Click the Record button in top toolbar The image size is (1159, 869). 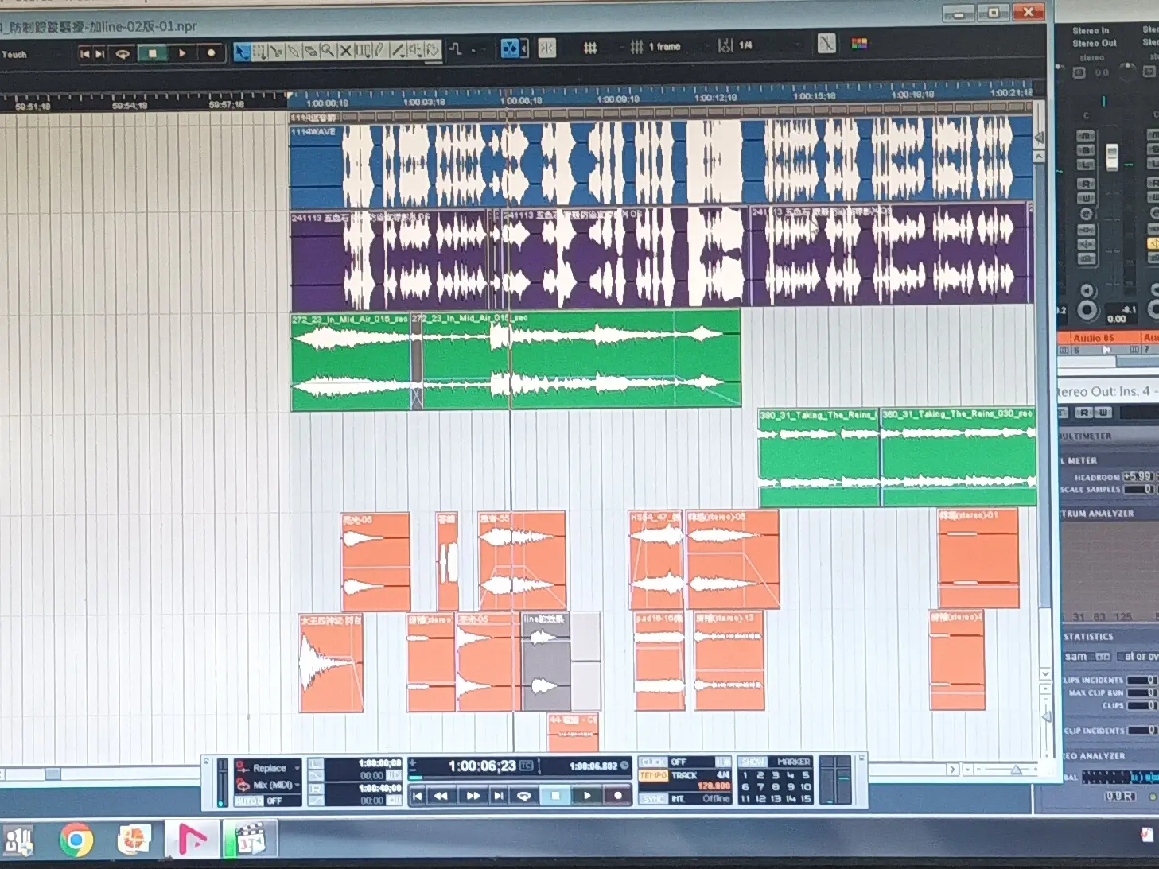pos(211,53)
